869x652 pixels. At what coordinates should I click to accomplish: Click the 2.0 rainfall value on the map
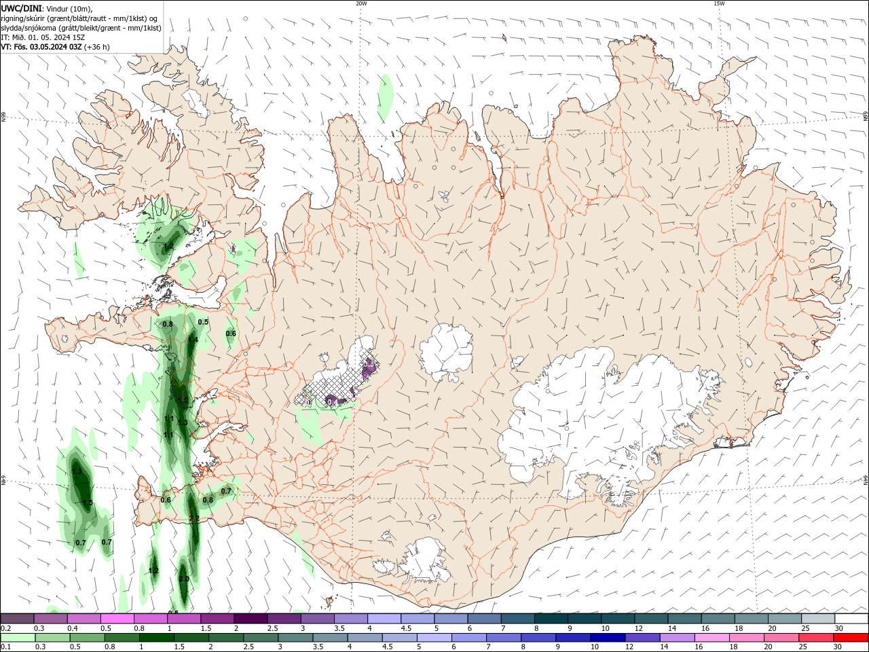pyautogui.click(x=184, y=579)
